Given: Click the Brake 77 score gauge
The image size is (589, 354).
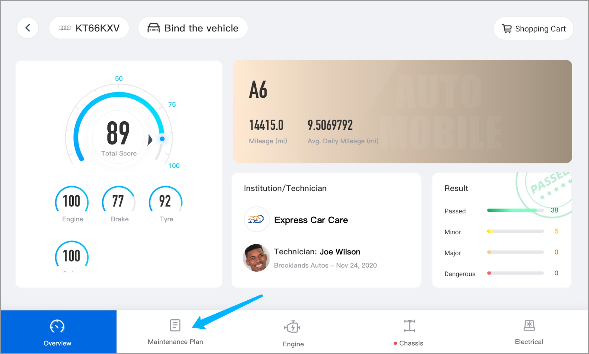Looking at the screenshot, I should pyautogui.click(x=119, y=201).
